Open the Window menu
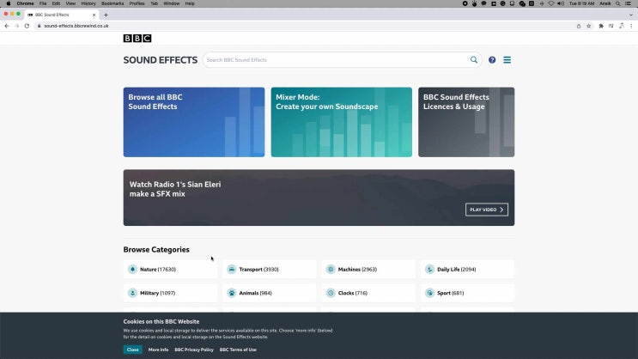638x359 pixels. (171, 3)
